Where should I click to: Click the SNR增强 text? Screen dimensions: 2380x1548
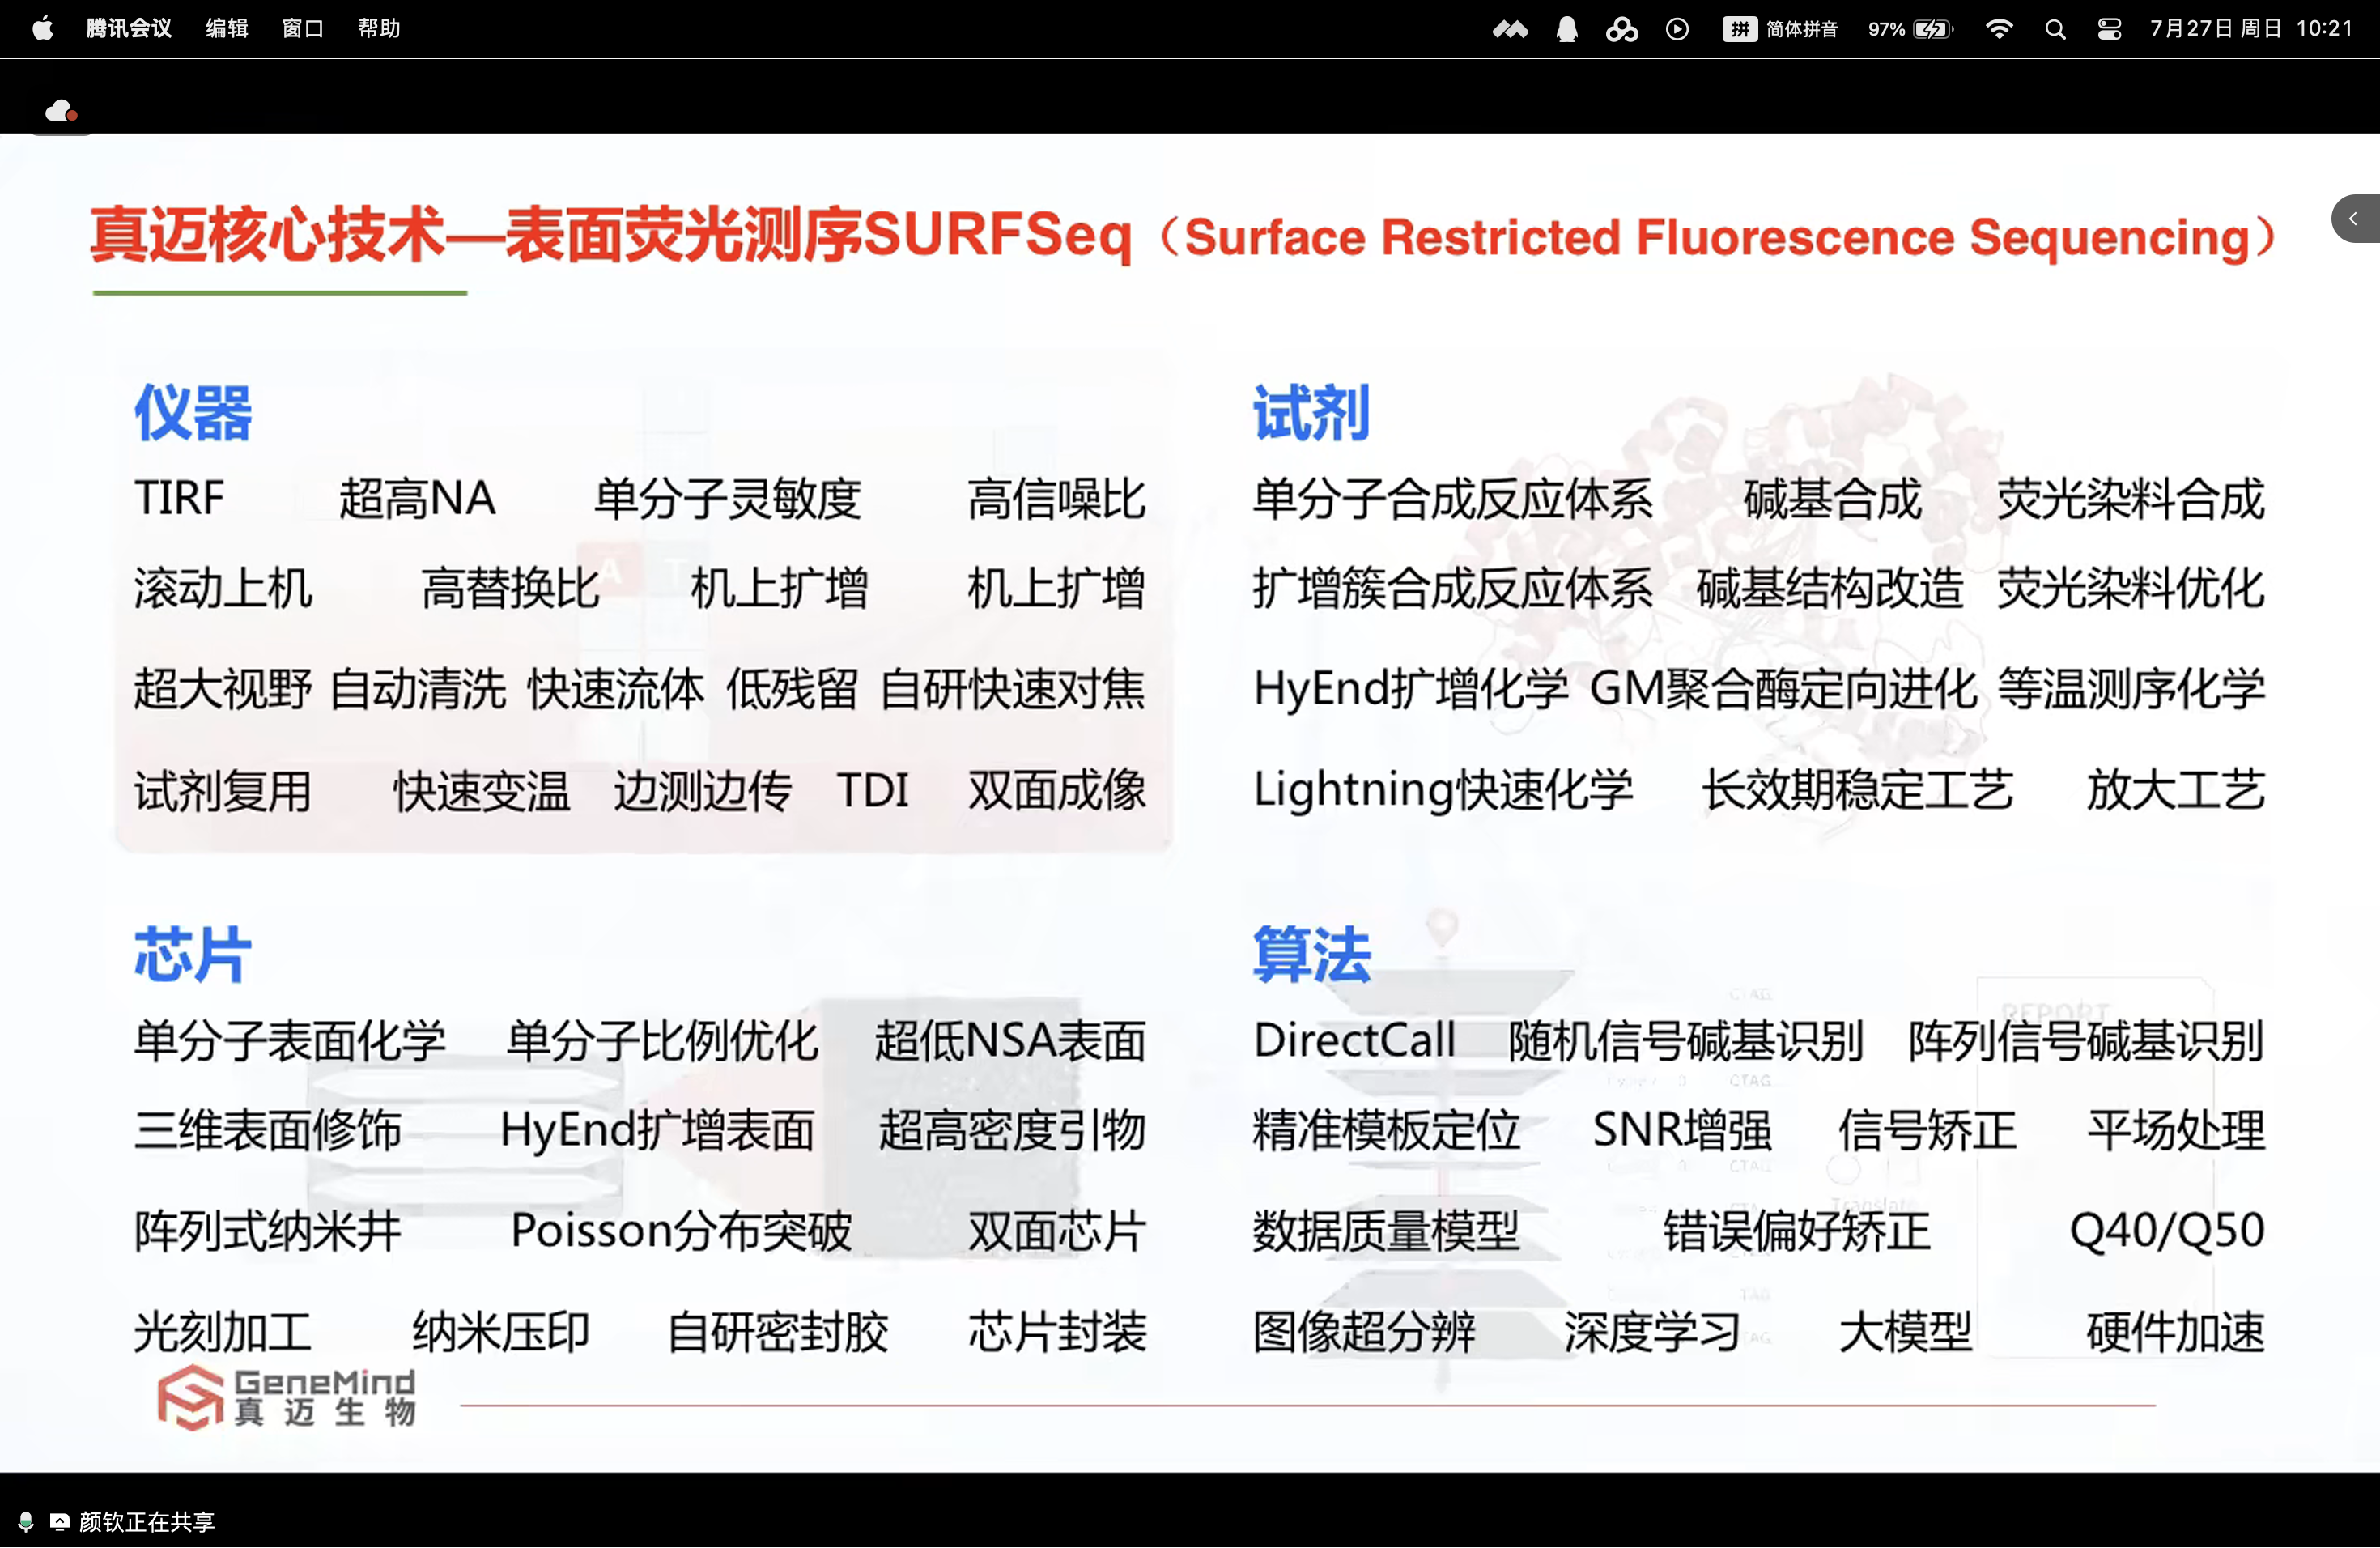[x=1682, y=1131]
